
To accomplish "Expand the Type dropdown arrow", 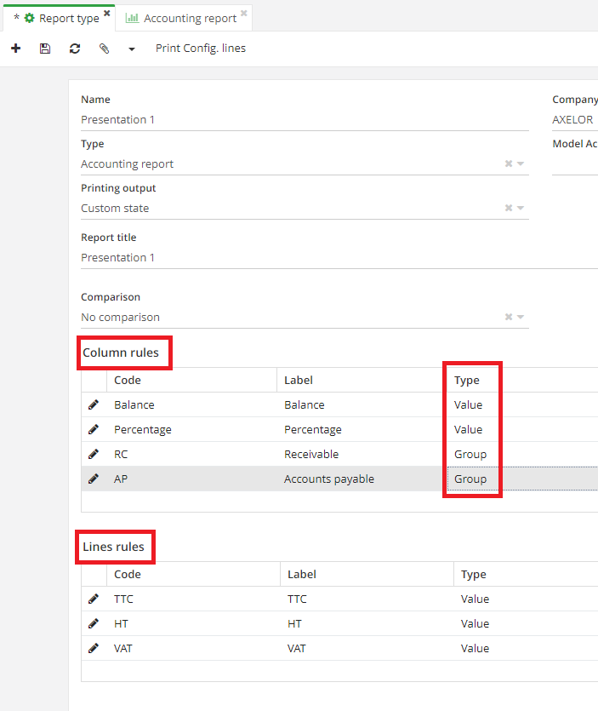I will click(521, 164).
